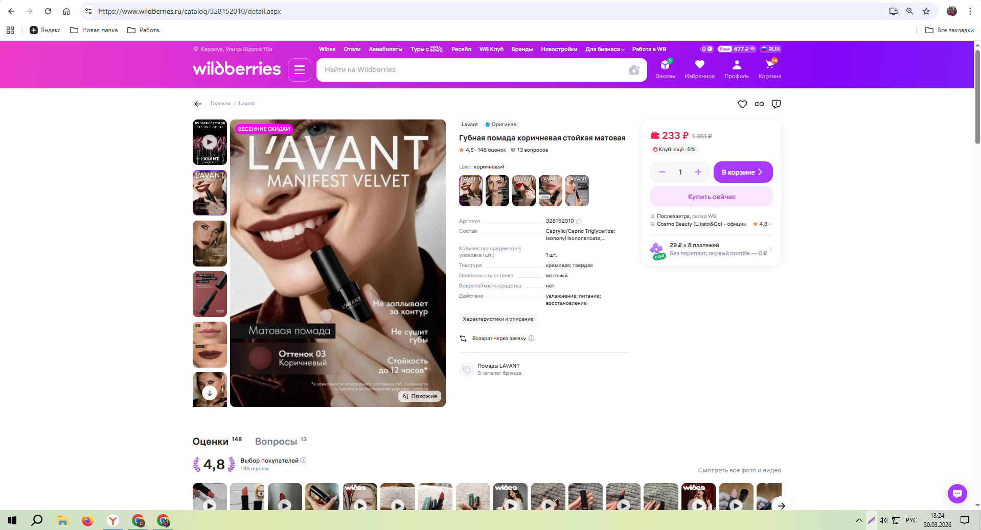Click the В корзине button

743,172
